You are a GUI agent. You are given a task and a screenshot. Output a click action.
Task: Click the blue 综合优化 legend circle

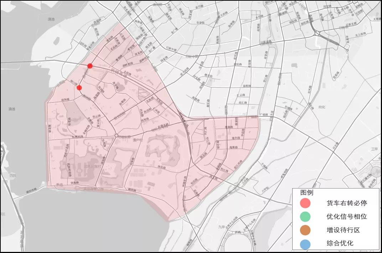point(305,244)
